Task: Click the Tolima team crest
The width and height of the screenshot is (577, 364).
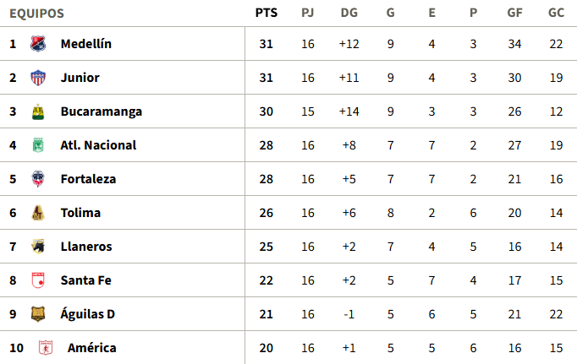Action: [x=37, y=213]
